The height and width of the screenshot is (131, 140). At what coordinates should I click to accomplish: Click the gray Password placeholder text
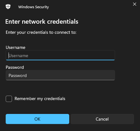coord(18,75)
